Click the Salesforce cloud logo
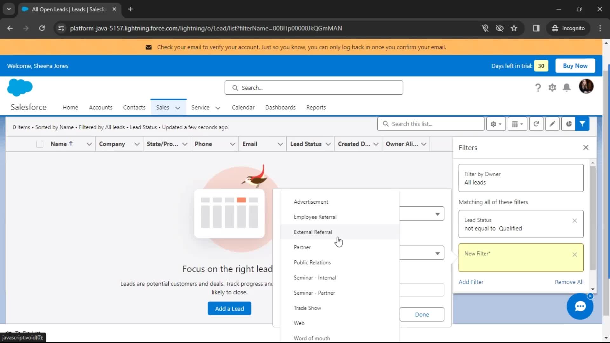 tap(20, 87)
